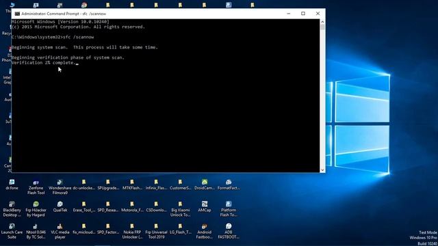Close the Command Prompt window
This screenshot has height=246, width=438.
(x=318, y=14)
